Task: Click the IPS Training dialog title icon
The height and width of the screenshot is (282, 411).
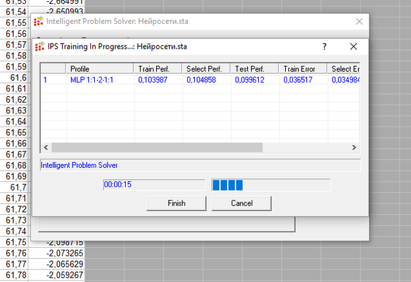Action: (40, 47)
